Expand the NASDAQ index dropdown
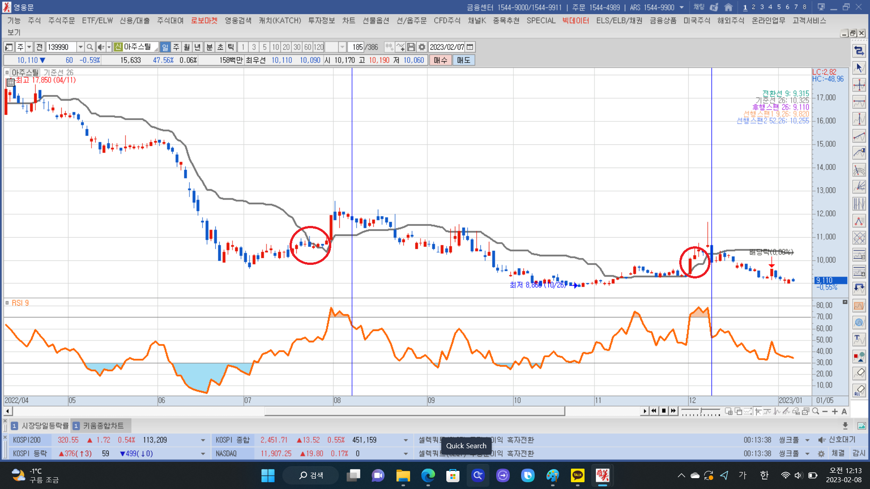The width and height of the screenshot is (870, 489). (406, 454)
